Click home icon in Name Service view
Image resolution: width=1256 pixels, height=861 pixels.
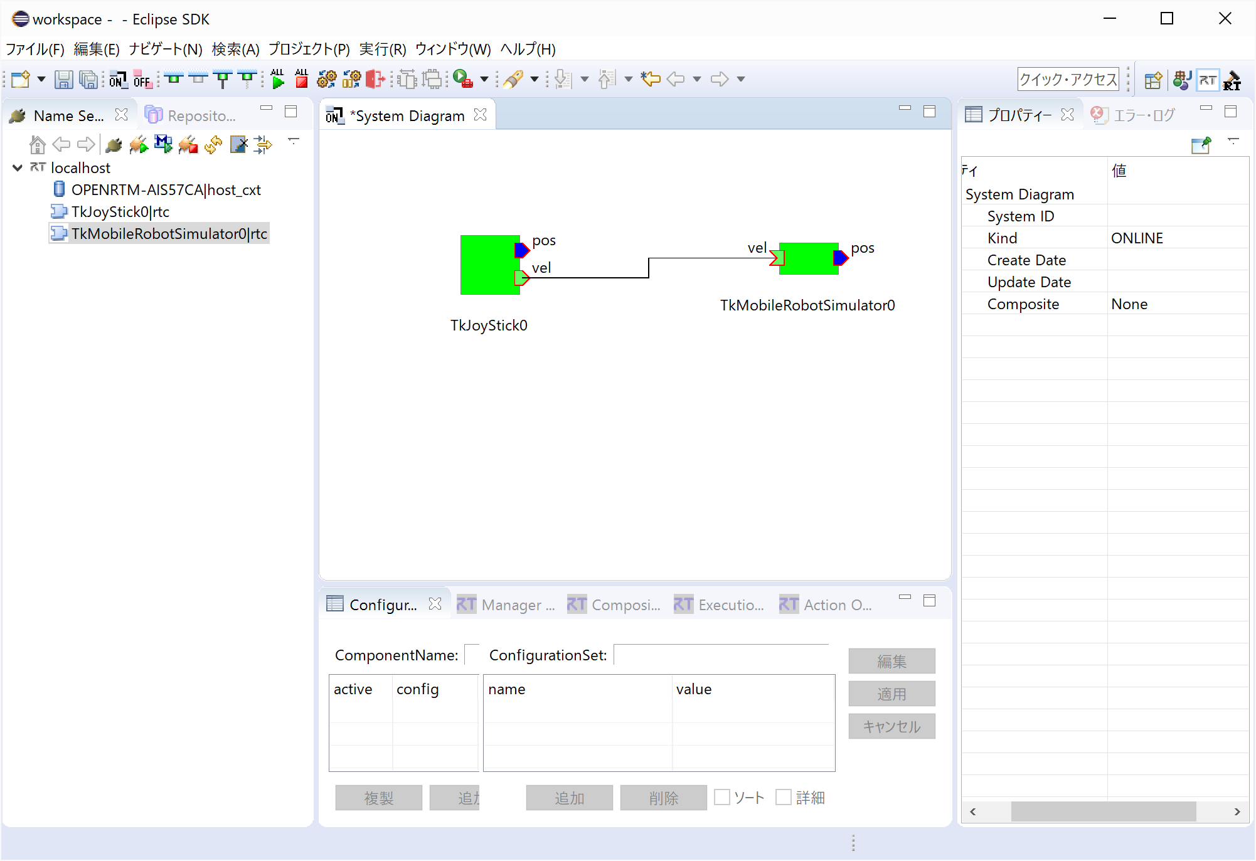(x=37, y=145)
